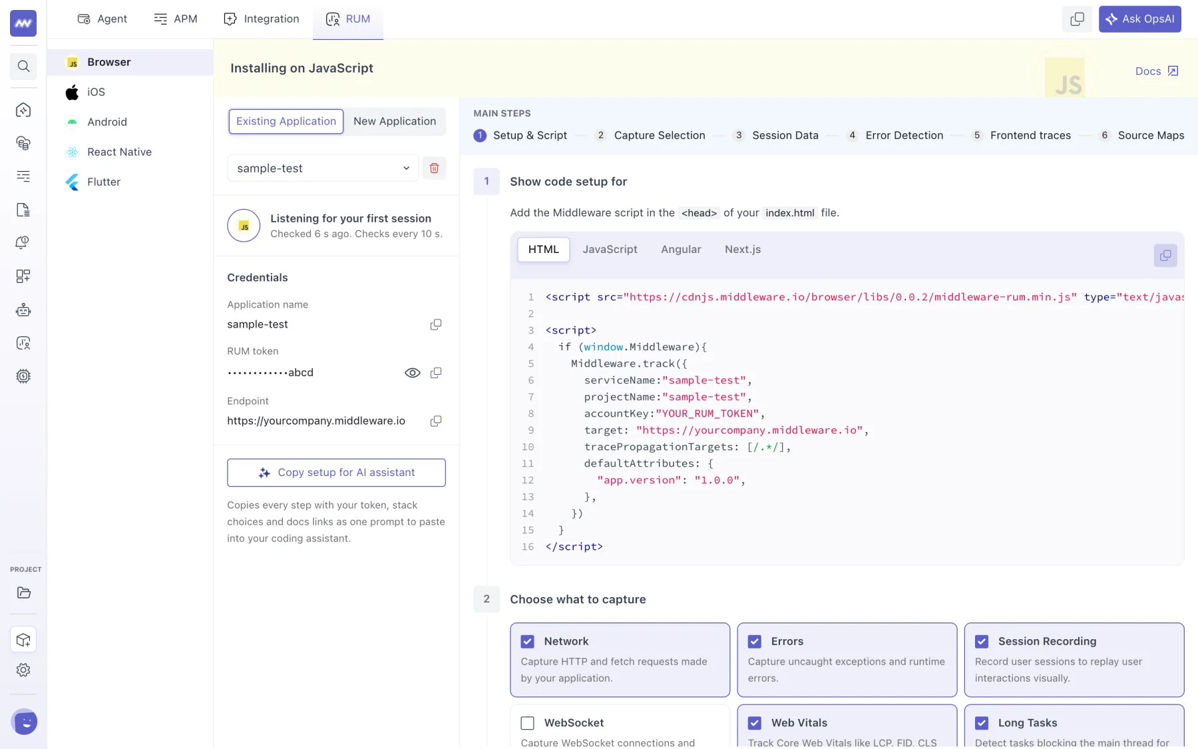Open the alerts bell icon in sidebar
This screenshot has width=1198, height=749.
(x=23, y=242)
